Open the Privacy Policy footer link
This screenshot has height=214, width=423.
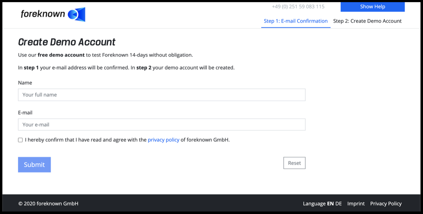click(x=386, y=204)
